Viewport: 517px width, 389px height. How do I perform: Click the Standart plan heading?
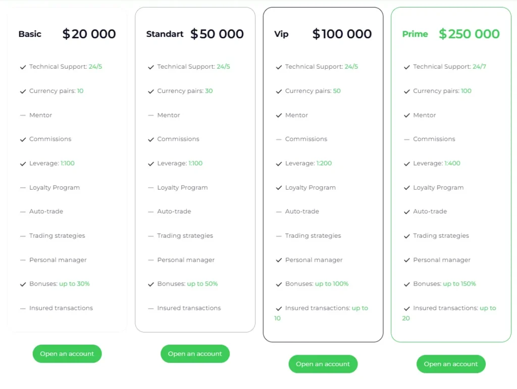click(165, 34)
